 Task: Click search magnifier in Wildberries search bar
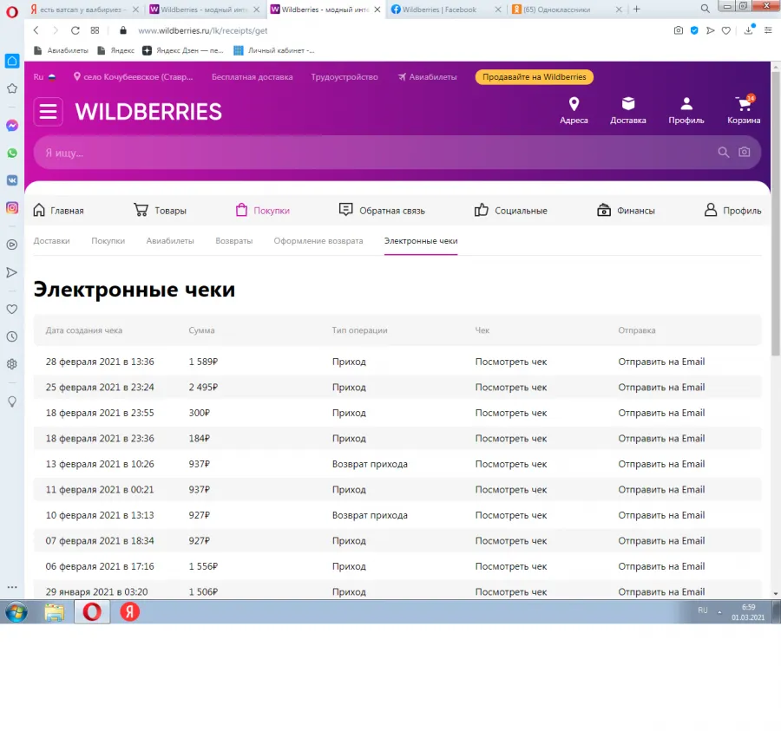(723, 153)
